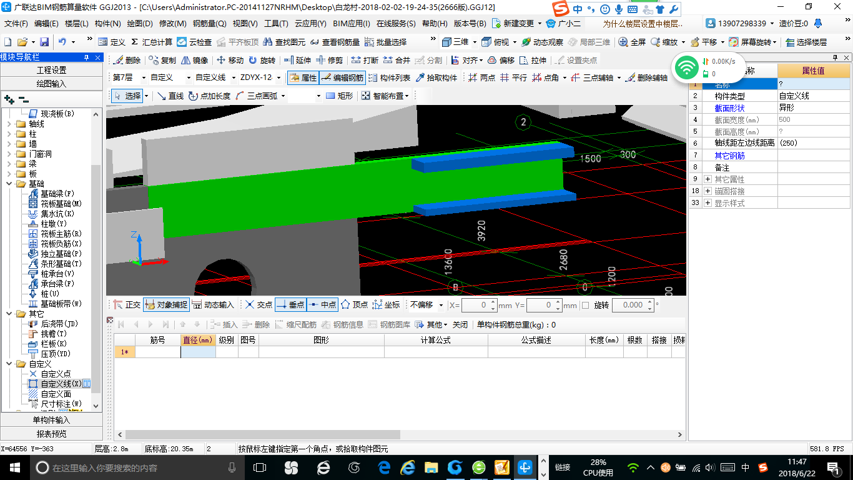This screenshot has width=853, height=480.
Task: Switch to 动态观察 dynamic view
Action: click(x=541, y=42)
